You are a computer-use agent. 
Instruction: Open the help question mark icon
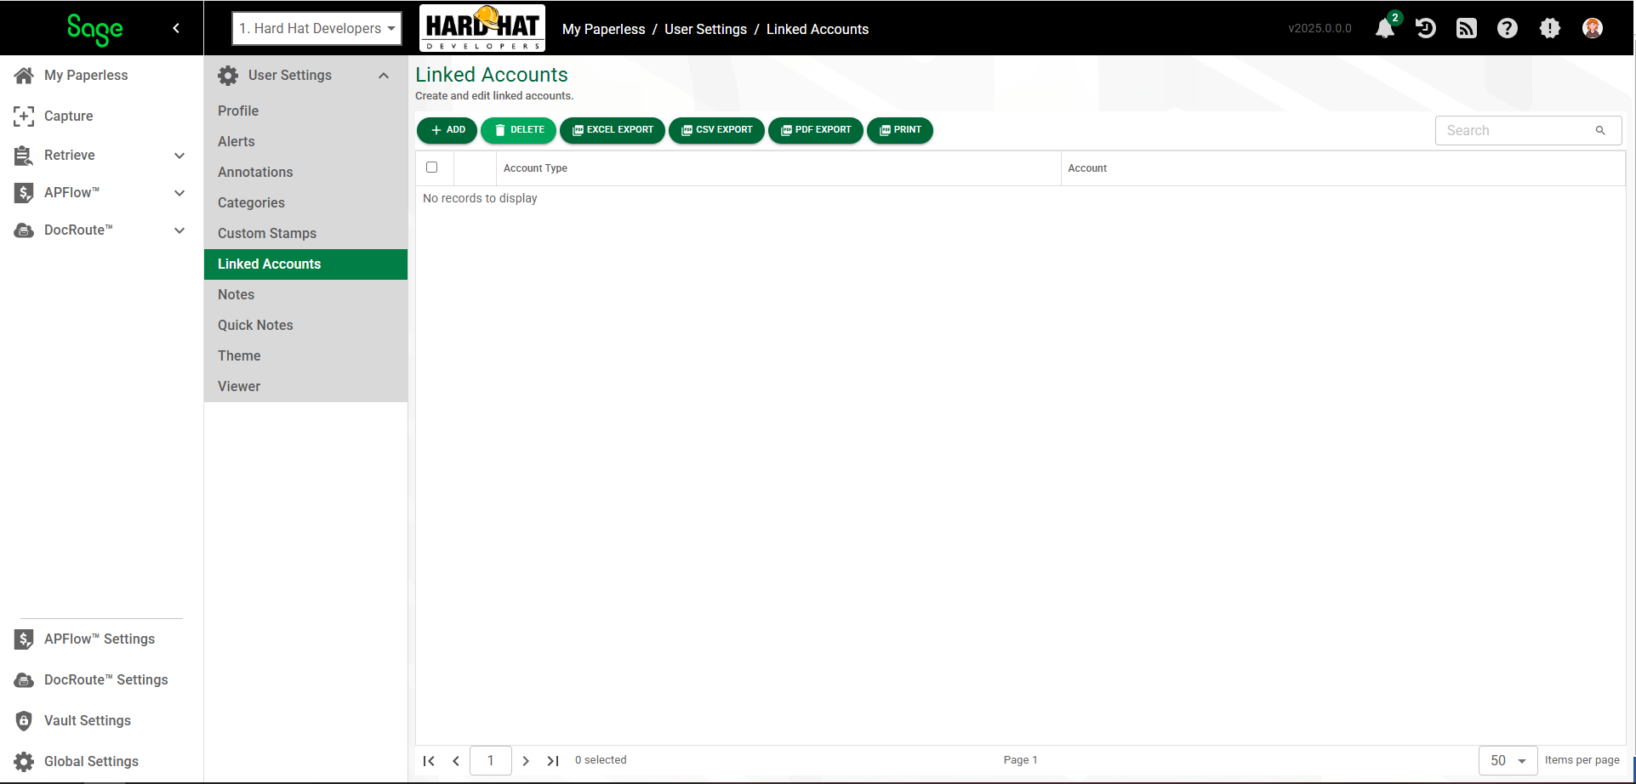pyautogui.click(x=1508, y=28)
